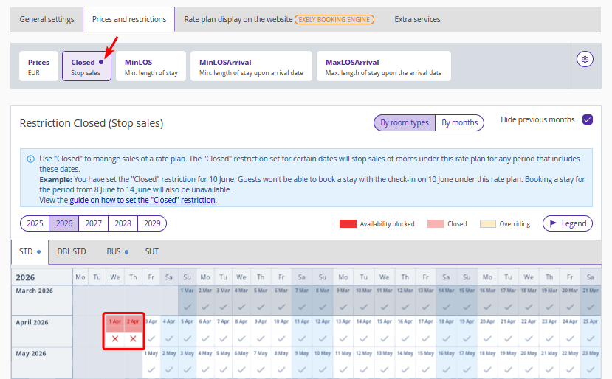Screen dimensions: 612x379
Task: Click the info icon in the hint box
Action: (30, 159)
